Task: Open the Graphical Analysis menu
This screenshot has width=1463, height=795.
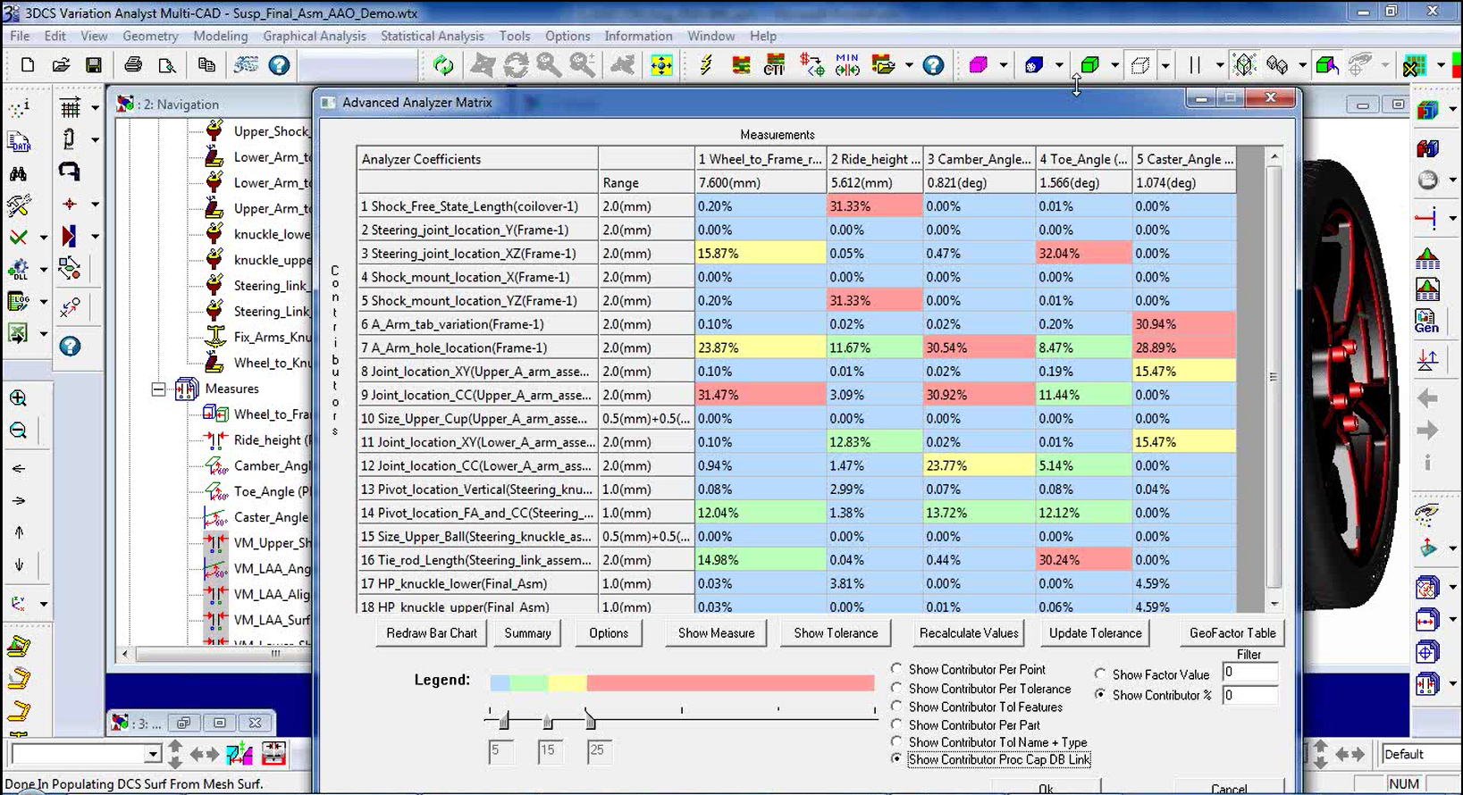Action: click(314, 36)
